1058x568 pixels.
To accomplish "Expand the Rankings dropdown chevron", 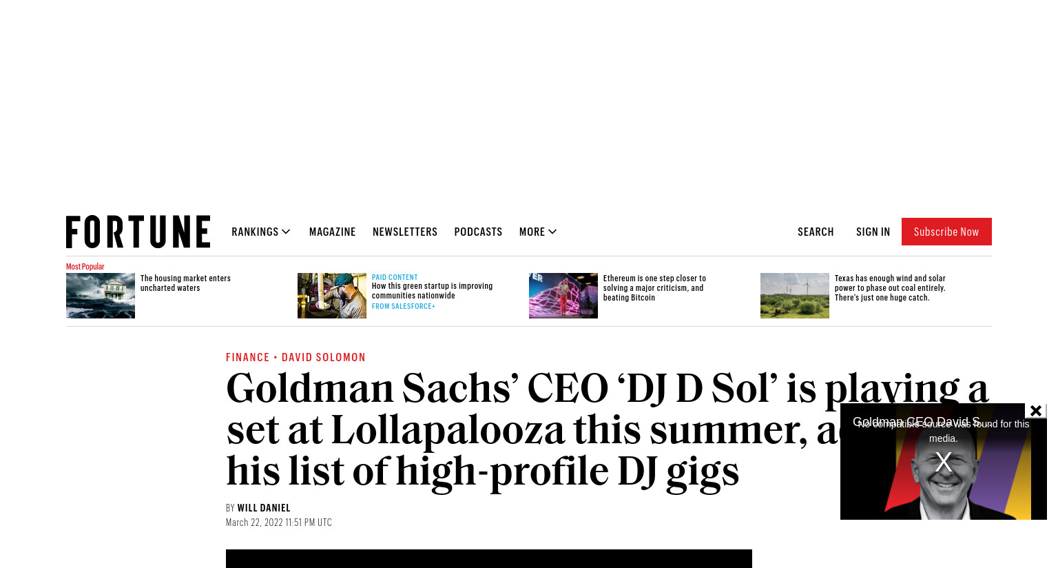I will (286, 232).
